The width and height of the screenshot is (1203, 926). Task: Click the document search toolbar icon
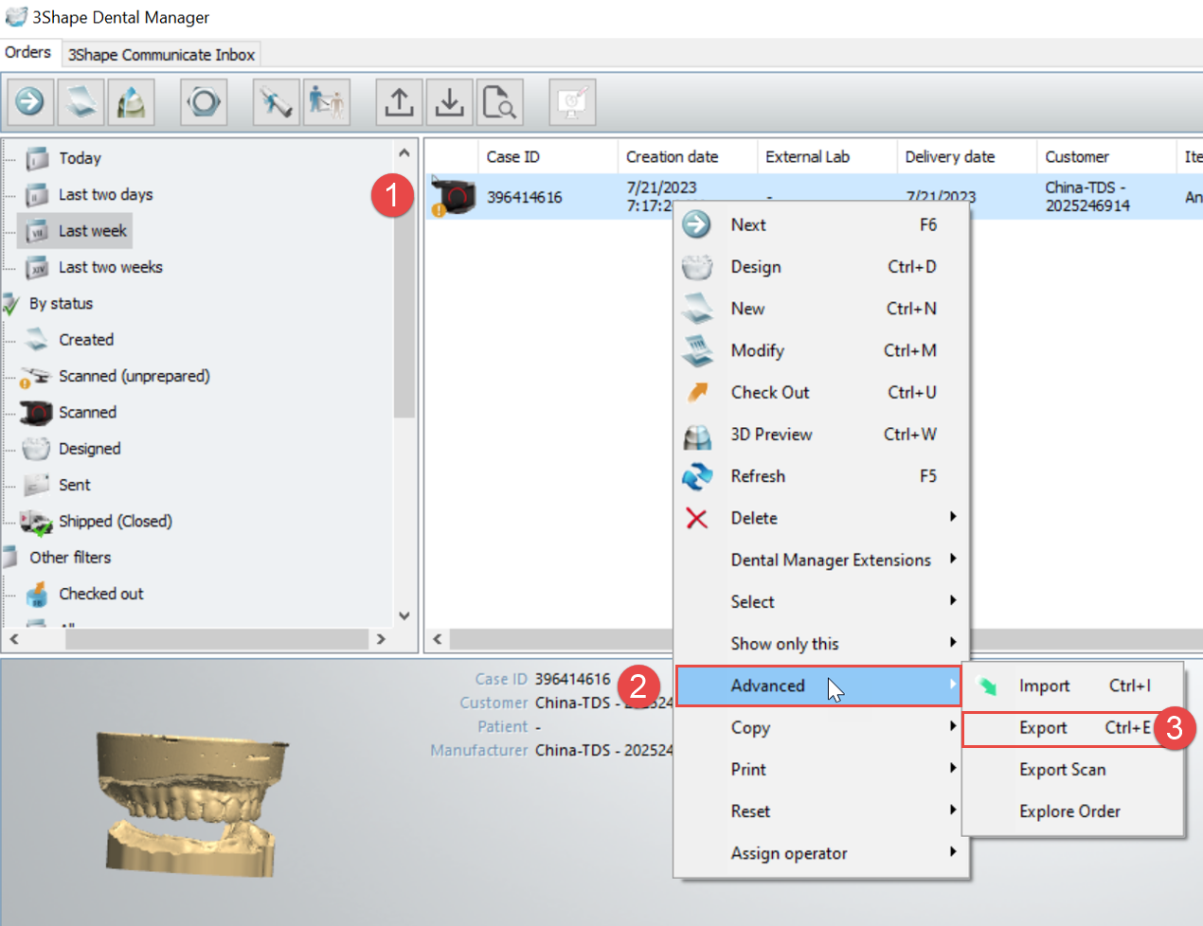point(499,101)
